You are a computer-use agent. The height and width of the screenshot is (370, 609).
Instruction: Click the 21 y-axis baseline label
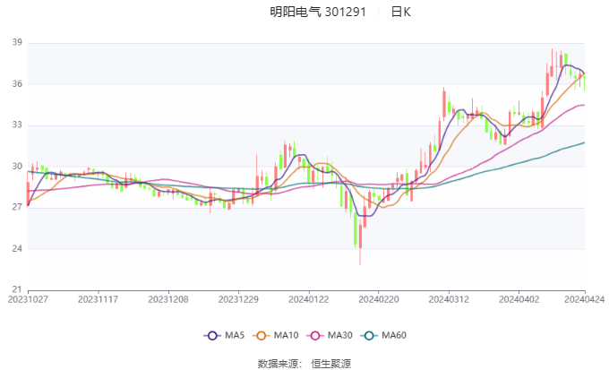point(17,289)
